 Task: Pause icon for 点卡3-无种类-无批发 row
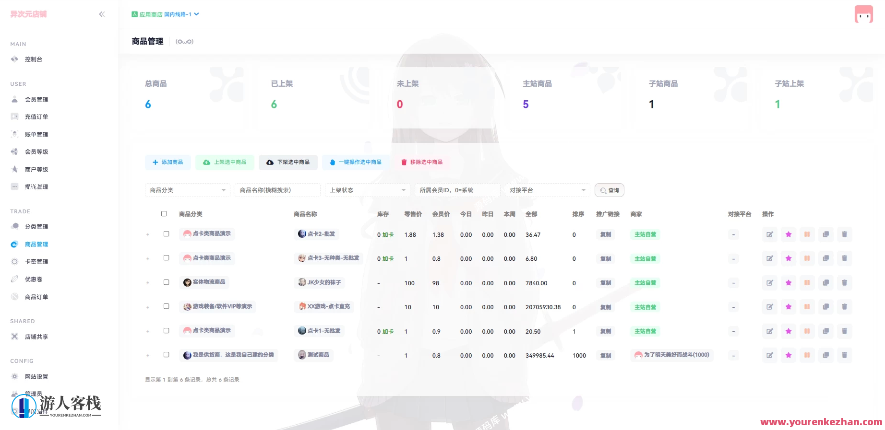807,258
